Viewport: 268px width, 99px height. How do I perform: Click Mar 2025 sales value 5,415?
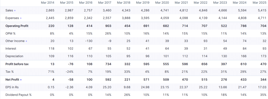[x=262, y=10]
